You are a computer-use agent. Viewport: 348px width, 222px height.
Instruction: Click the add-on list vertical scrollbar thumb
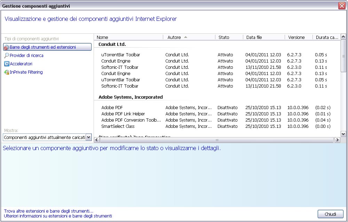(343, 56)
